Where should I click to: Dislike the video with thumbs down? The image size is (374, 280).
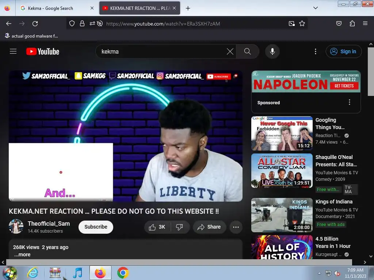pyautogui.click(x=180, y=227)
